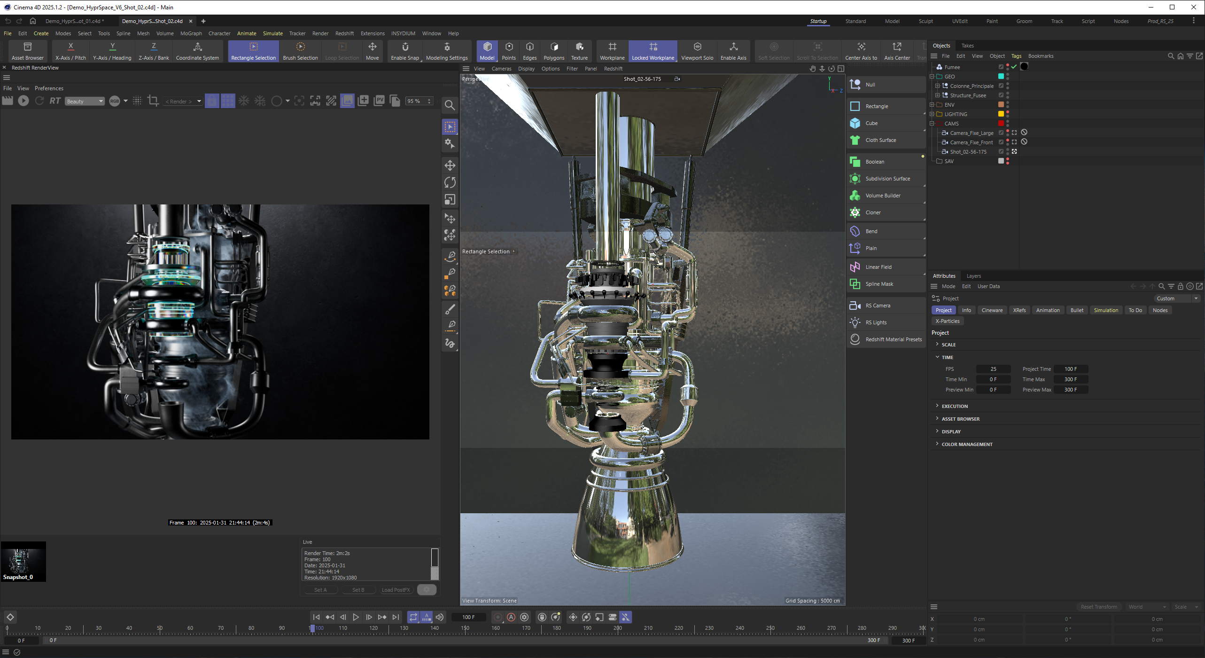Toggle the Fumee enable checkmark
Image resolution: width=1205 pixels, height=658 pixels.
pyautogui.click(x=1014, y=67)
